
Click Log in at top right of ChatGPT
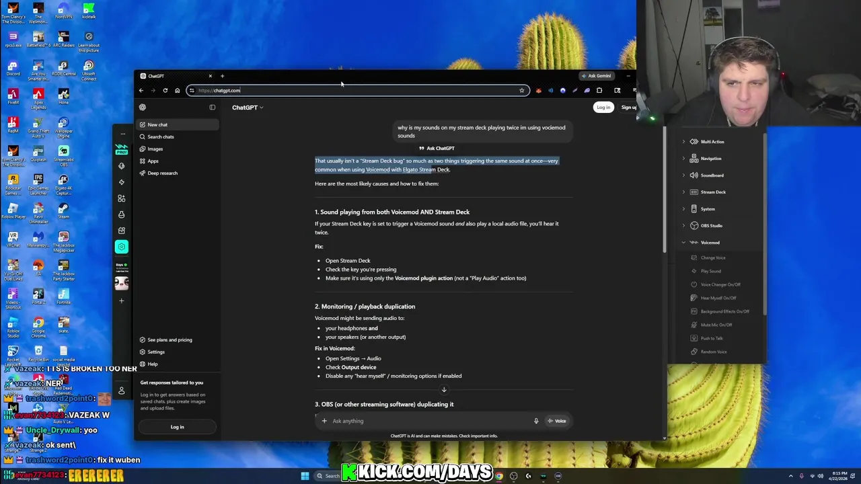(603, 107)
